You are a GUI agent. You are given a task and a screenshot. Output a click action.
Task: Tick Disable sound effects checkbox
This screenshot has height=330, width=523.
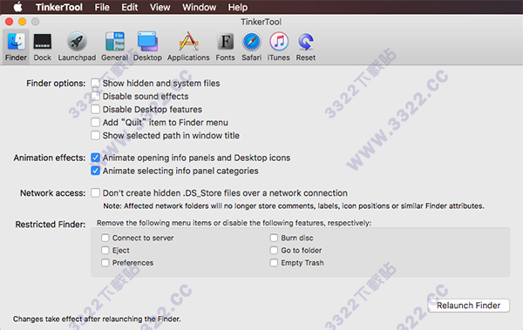click(x=95, y=96)
